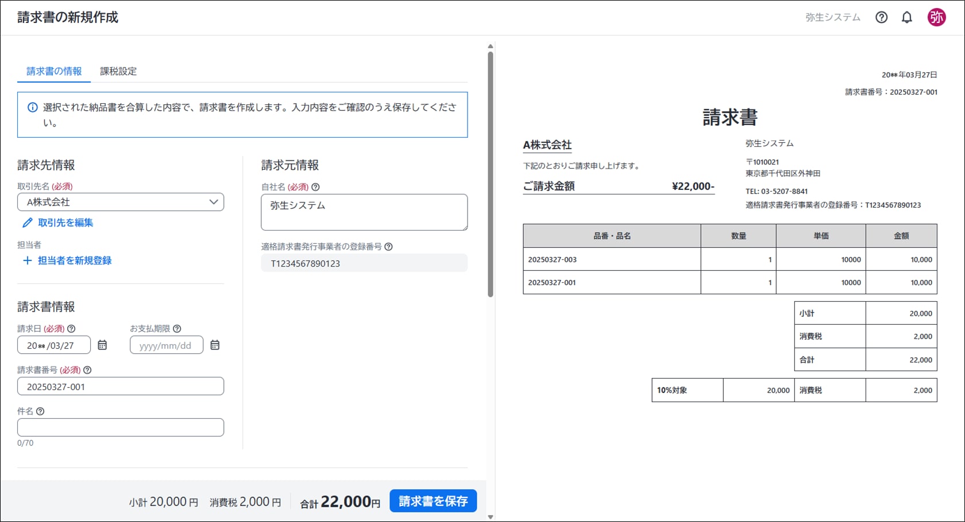Click the 取引先を編集 link
Viewport: 965px width, 522px height.
click(x=65, y=223)
